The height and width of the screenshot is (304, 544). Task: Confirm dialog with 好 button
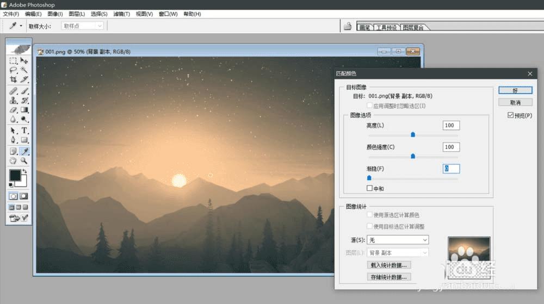515,90
